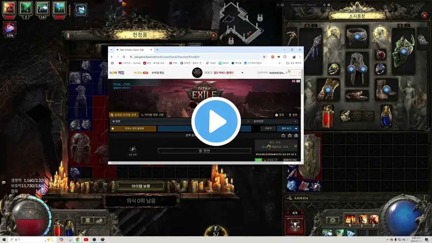
Task: Select the blue sapphire ring
Action: (380, 69)
